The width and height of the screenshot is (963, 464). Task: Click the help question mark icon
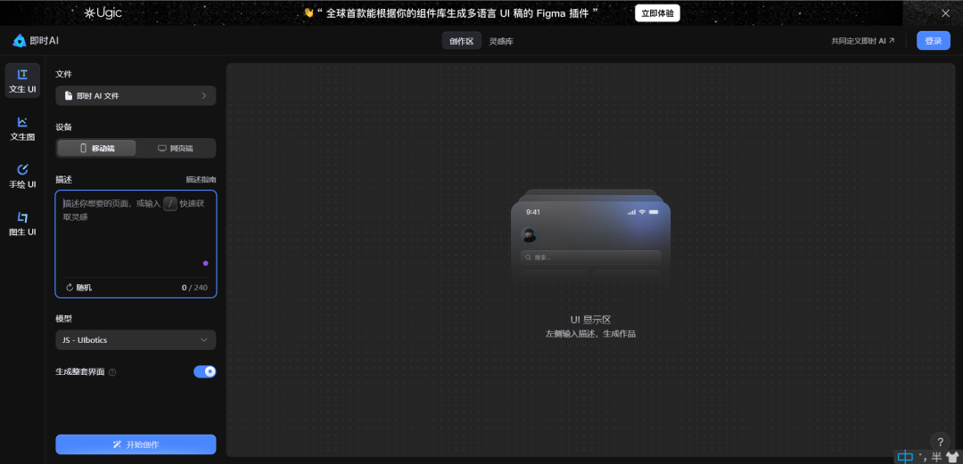pos(940,442)
